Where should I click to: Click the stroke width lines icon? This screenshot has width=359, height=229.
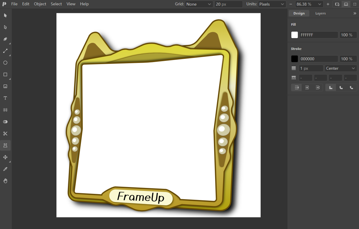294,68
